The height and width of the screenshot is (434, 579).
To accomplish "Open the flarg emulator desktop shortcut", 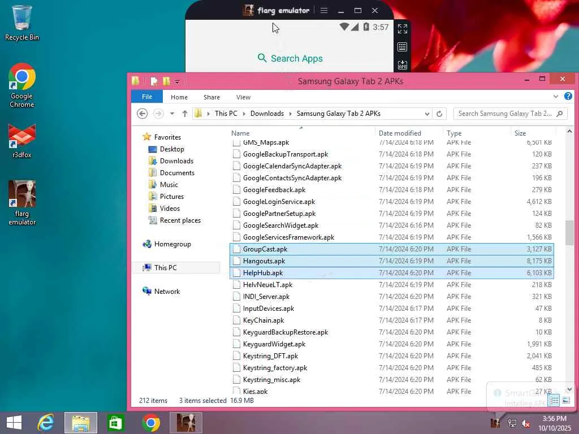I will click(x=22, y=202).
